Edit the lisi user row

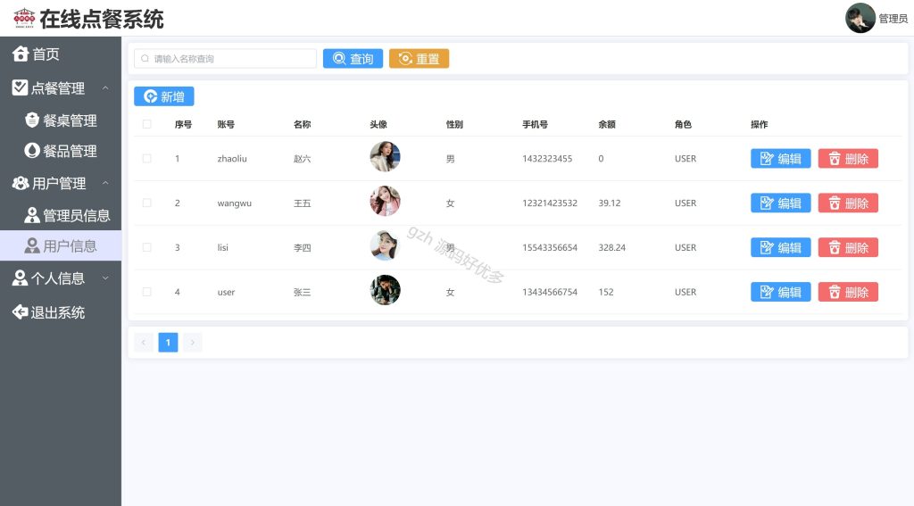(780, 247)
